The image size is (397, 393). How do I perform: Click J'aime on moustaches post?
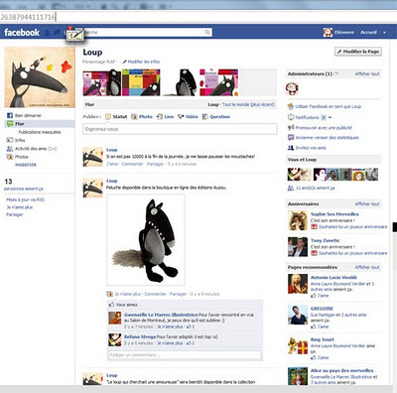coord(112,164)
